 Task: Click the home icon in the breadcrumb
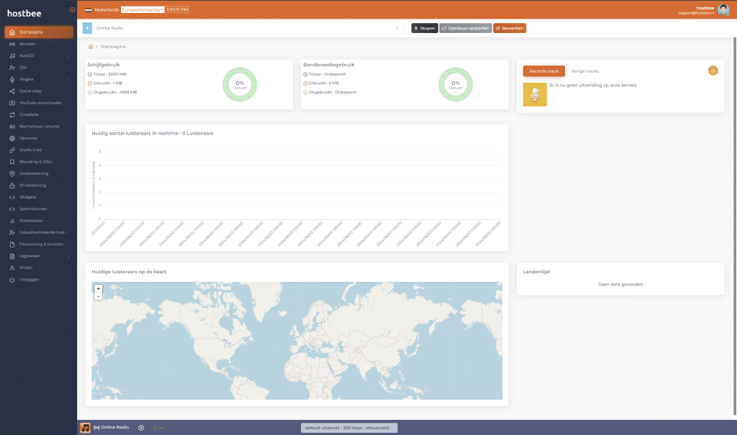(x=91, y=47)
